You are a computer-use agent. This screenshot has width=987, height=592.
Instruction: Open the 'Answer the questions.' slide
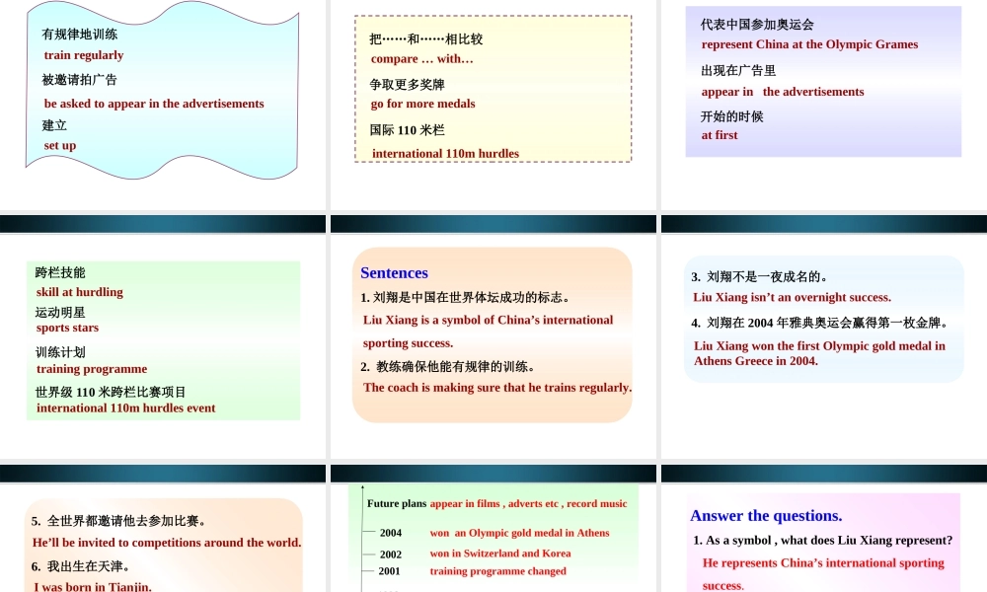[824, 529]
